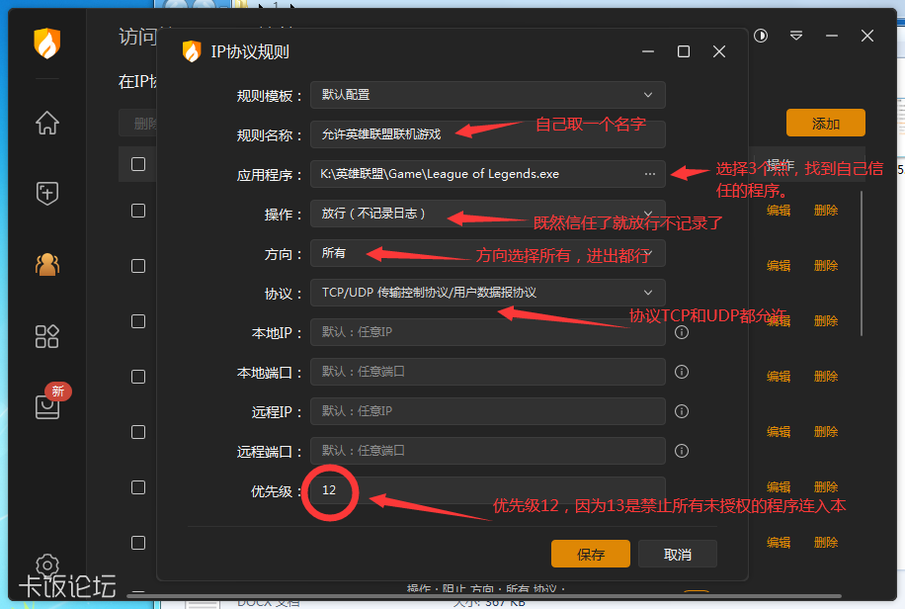Viewport: 905px width, 609px height.
Task: Click the orange 添加 add button
Action: click(x=827, y=123)
